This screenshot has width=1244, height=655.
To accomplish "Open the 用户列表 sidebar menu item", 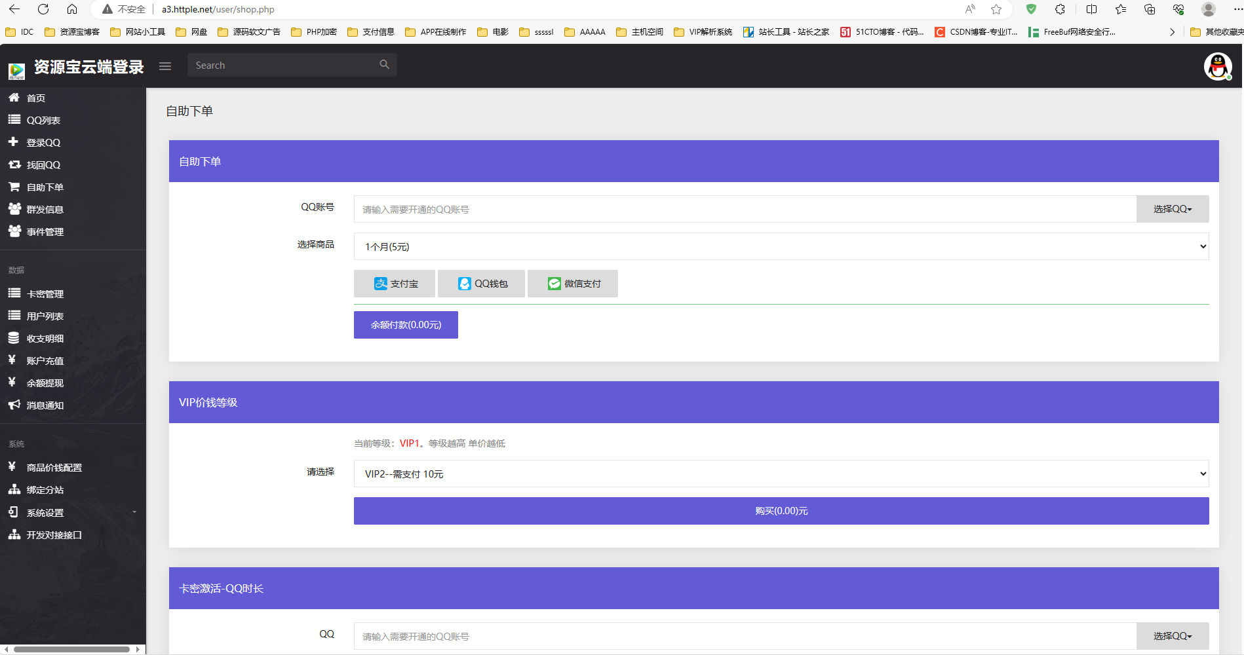I will 73,316.
